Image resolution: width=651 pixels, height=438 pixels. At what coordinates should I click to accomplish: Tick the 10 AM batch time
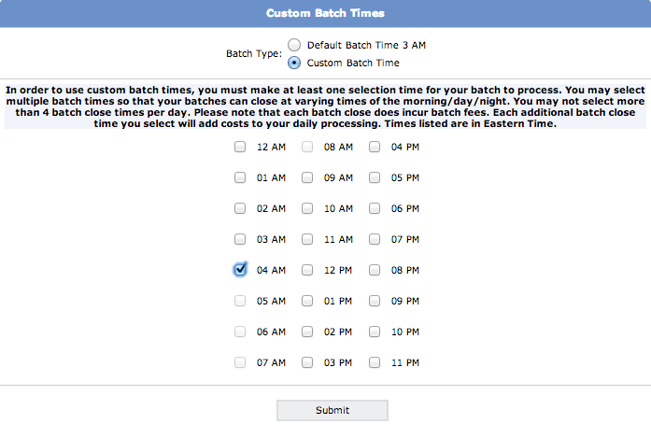point(307,208)
